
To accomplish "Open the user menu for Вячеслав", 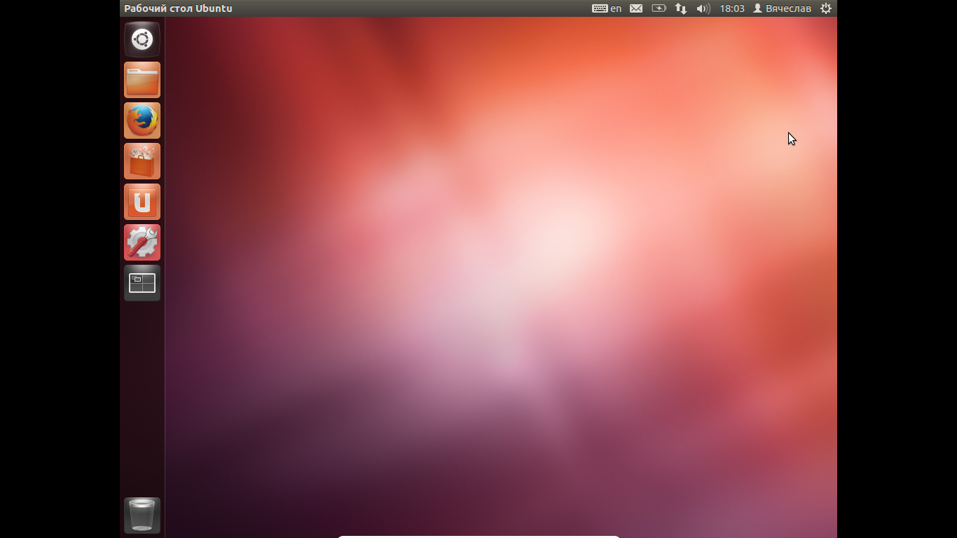I will (x=782, y=8).
